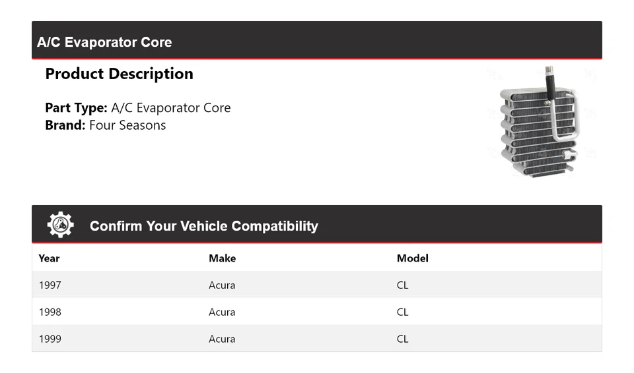Click the Model column header
634x373 pixels.
pyautogui.click(x=412, y=258)
